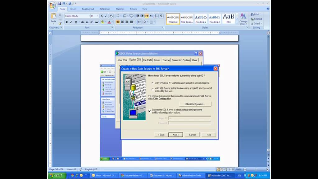Apply Italic formatting

coord(71,22)
